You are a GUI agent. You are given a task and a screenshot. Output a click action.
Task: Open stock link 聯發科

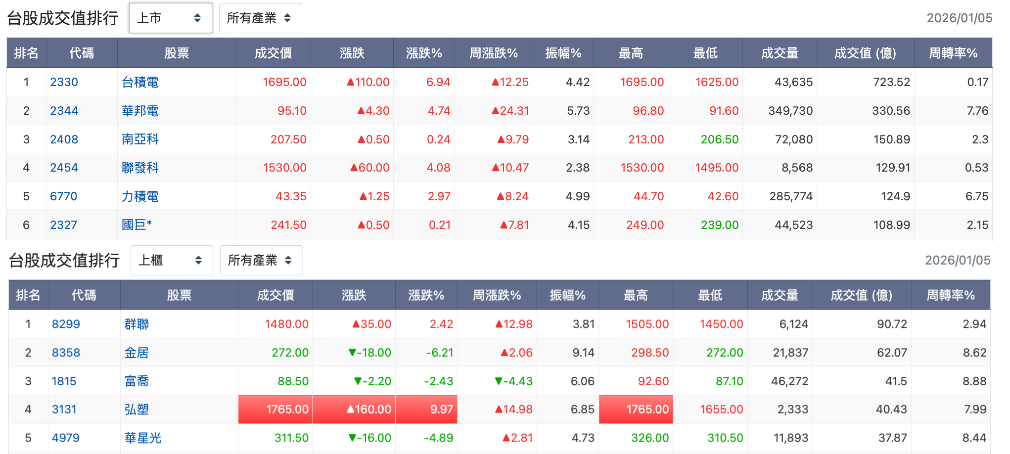[x=140, y=168]
